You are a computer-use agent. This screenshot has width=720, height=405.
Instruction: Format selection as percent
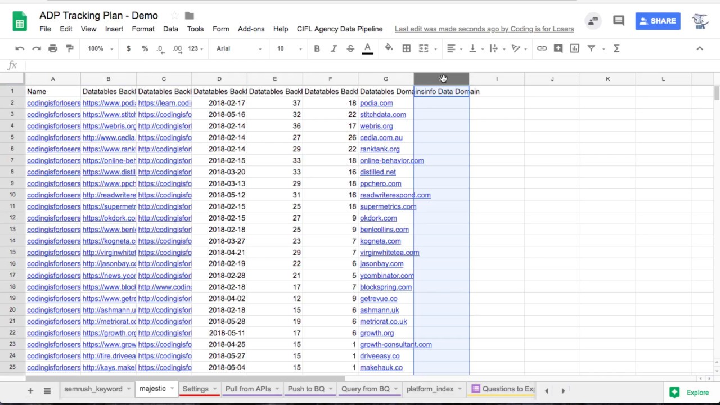[x=145, y=48]
